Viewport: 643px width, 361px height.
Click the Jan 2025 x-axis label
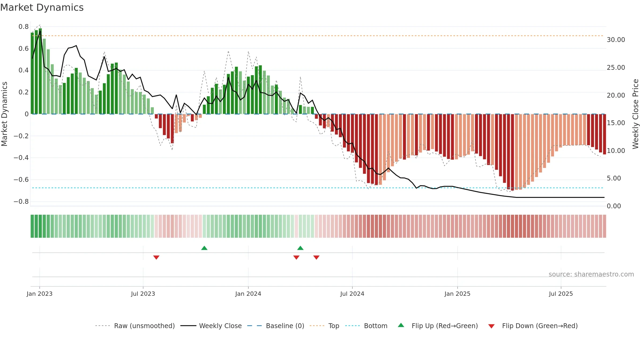point(458,294)
